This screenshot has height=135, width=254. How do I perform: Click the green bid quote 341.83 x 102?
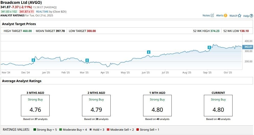pyautogui.click(x=9, y=12)
